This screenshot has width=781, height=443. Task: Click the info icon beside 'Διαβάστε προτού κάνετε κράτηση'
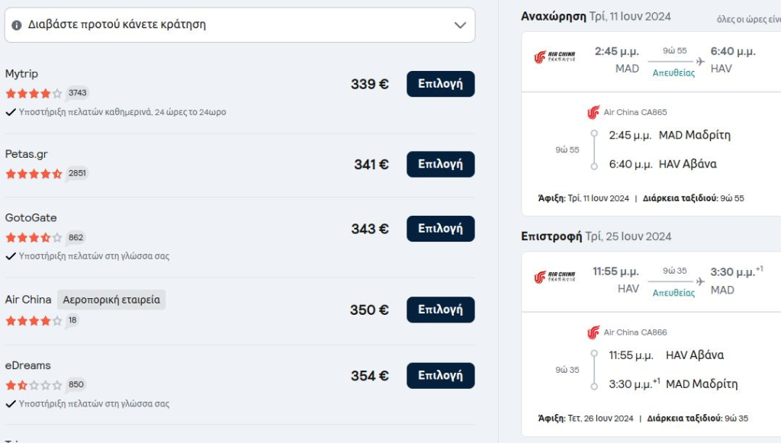click(x=17, y=25)
